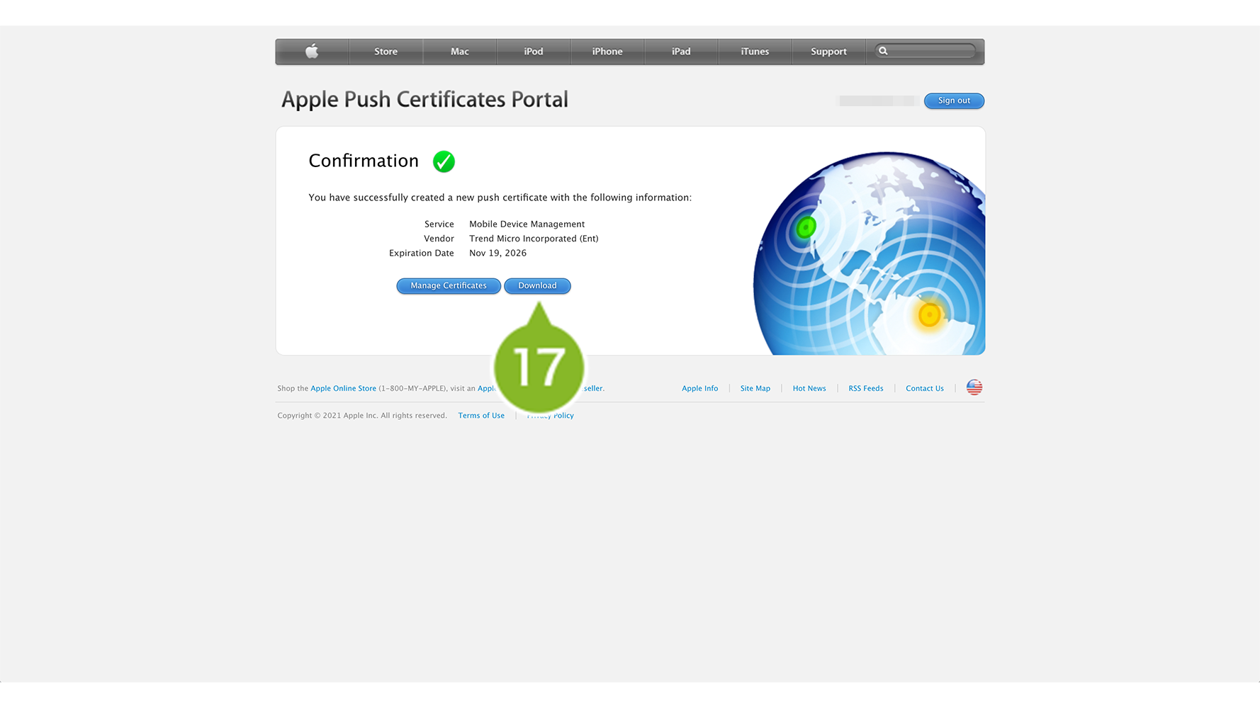Open the iPad navigation item
The image size is (1260, 708).
point(681,52)
